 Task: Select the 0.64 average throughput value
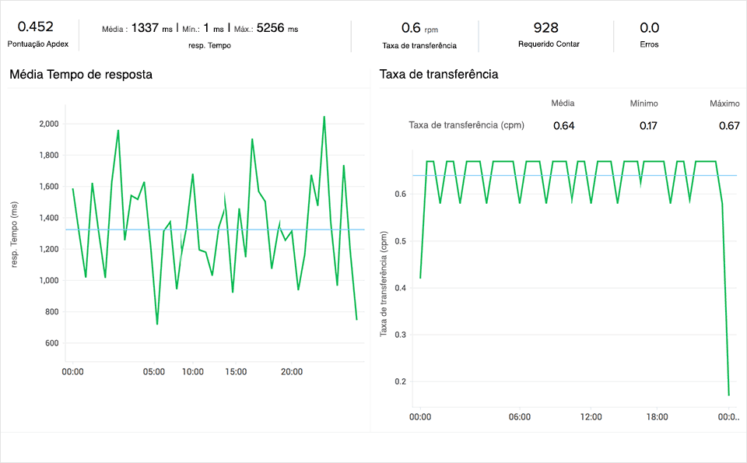pos(563,125)
